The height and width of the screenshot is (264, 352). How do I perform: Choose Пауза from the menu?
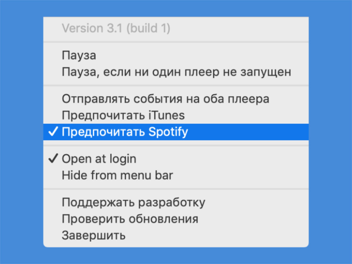tap(79, 55)
